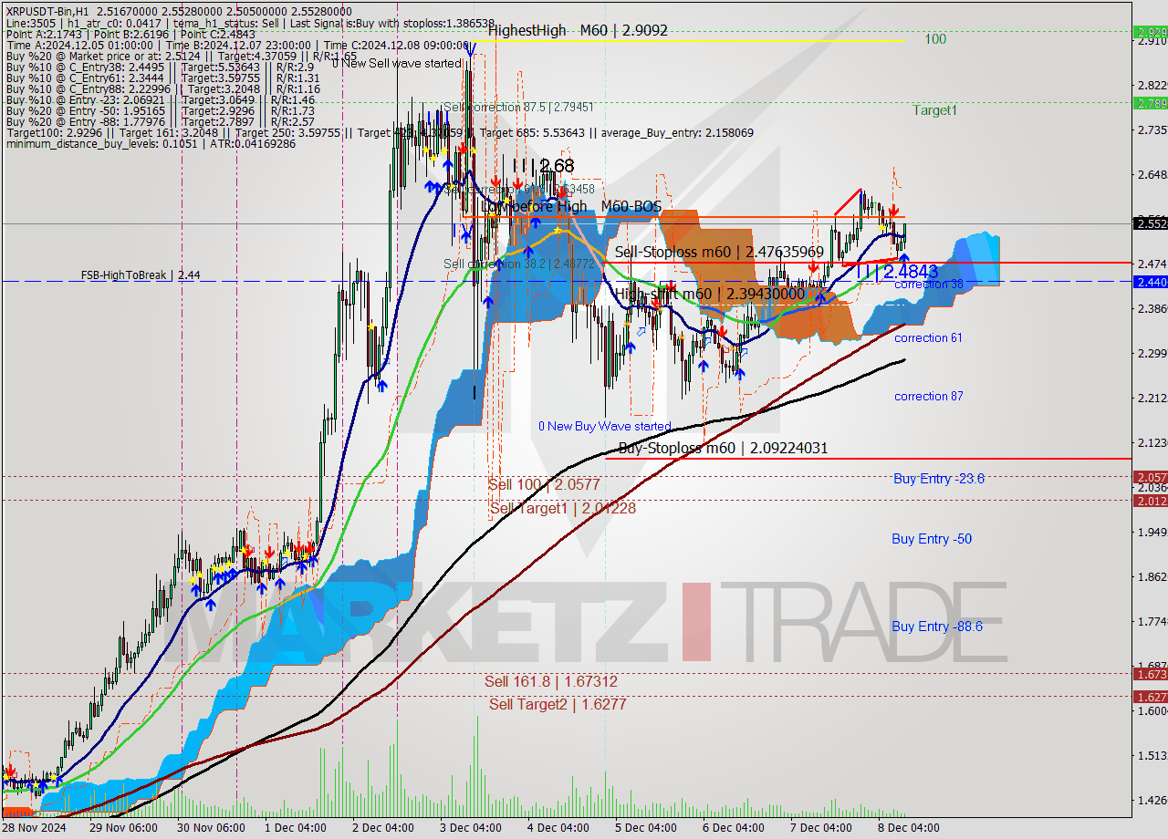Click the 'correction 61' label
The height and width of the screenshot is (839, 1168).
(928, 338)
